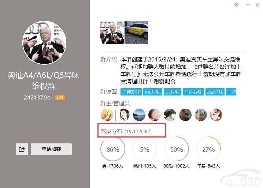The image size is (263, 188).
Task: Click the 申请加群 button
Action: [x=51, y=149]
